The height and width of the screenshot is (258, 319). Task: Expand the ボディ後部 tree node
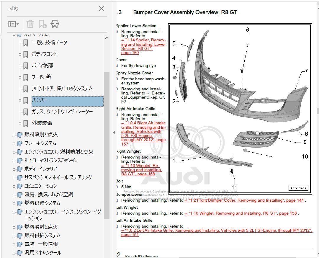coord(20,66)
